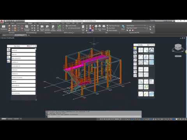The height and width of the screenshot is (140, 187).
Task: Open Plotter Manager in the Plot panel
Action: (x=112, y=30)
